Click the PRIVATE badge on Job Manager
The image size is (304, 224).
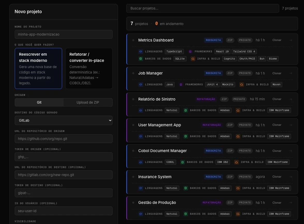click(245, 73)
